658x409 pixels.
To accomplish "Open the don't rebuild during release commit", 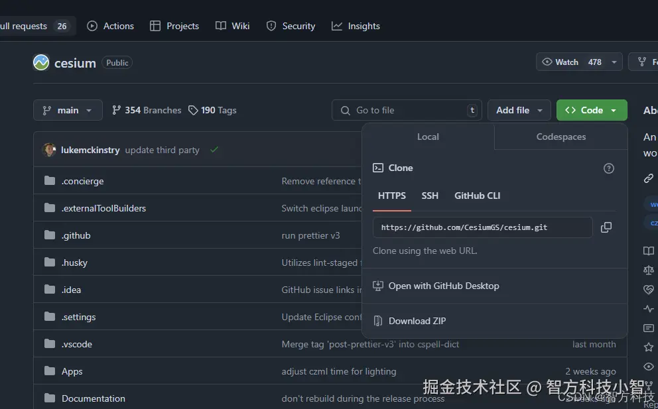I will (363, 398).
